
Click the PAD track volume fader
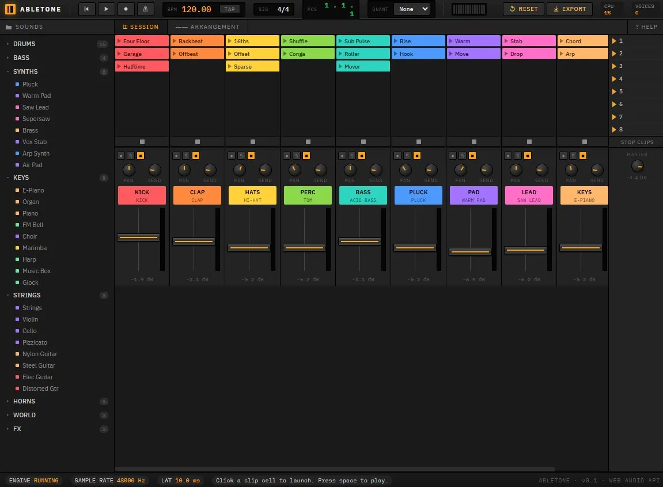point(470,252)
